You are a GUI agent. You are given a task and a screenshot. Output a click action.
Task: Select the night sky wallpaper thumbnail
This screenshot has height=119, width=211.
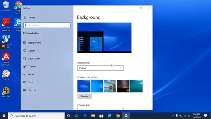tap(123, 86)
